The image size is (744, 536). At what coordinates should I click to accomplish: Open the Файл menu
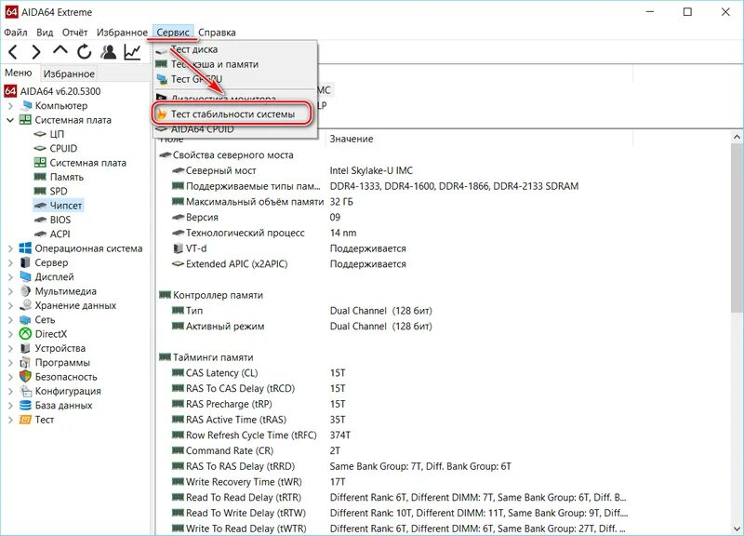click(x=16, y=33)
